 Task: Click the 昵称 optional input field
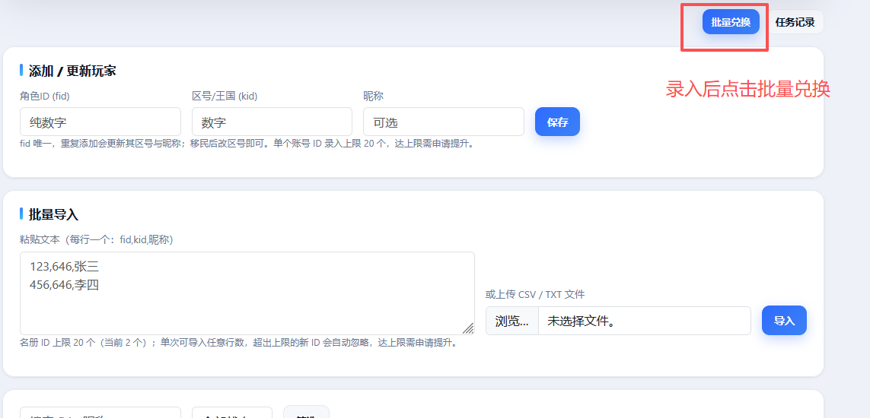click(x=444, y=122)
